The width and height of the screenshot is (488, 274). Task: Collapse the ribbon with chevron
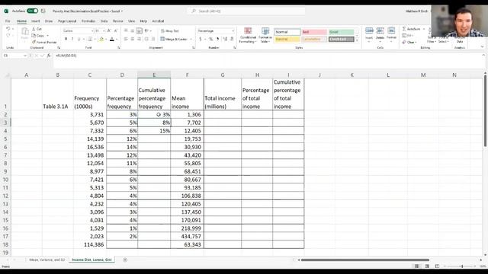pos(482,47)
